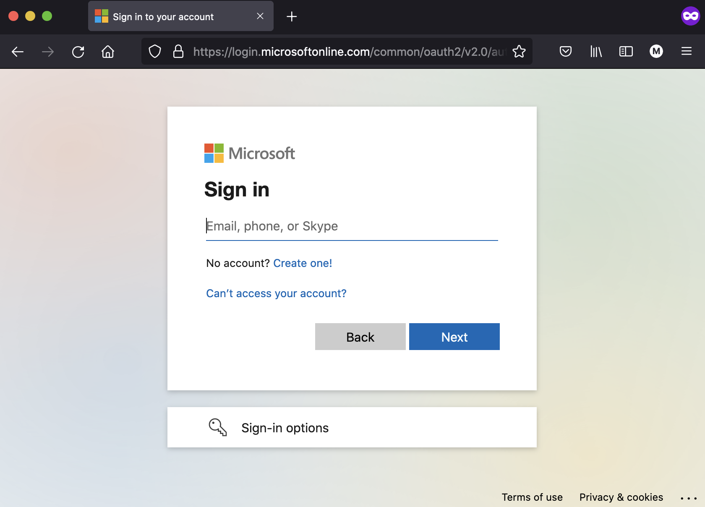Toggle the sidebar view

pyautogui.click(x=626, y=52)
